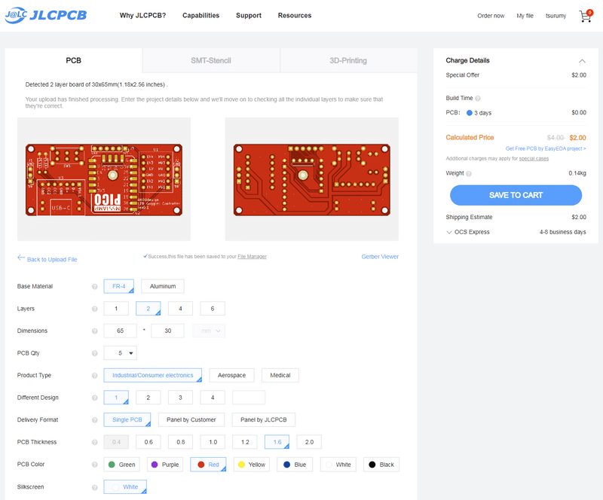Open the Capabilities menu

click(x=200, y=15)
